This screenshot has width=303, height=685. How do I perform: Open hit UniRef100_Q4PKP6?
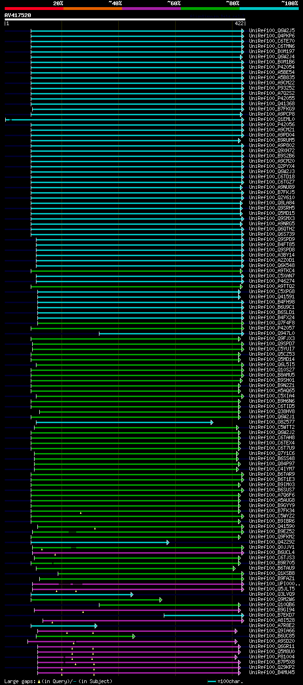[272, 36]
